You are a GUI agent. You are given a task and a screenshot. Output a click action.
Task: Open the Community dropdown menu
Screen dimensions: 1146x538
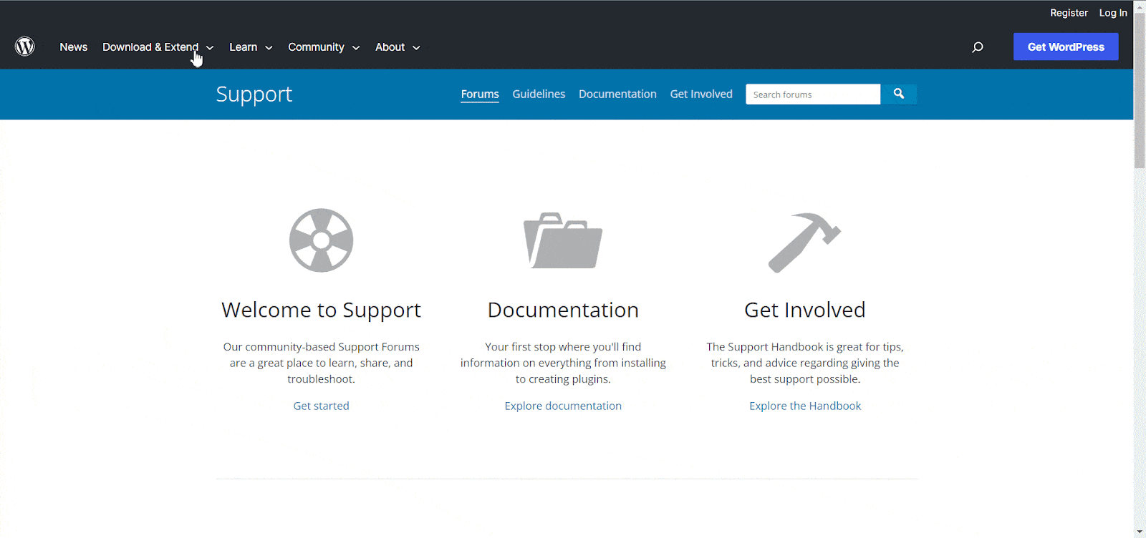323,47
